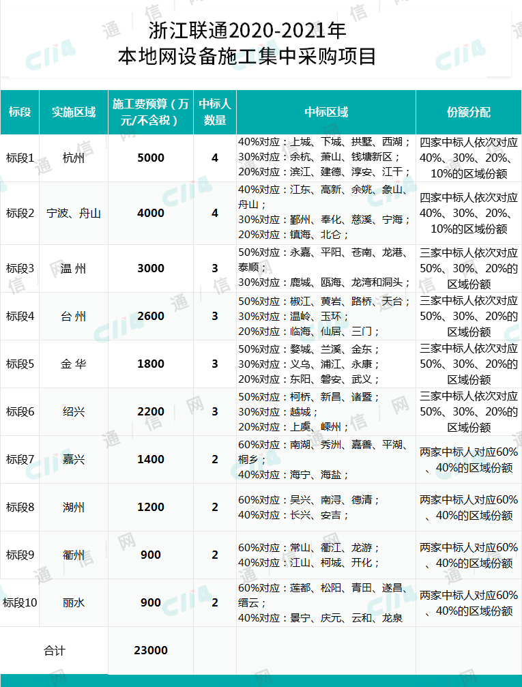The width and height of the screenshot is (522, 687).
Task: Click share allocation cell for 标段3
Action: point(469,268)
